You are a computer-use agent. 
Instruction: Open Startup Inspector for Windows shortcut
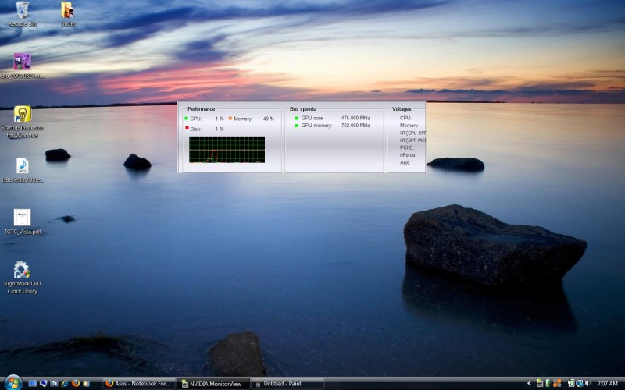pyautogui.click(x=23, y=114)
